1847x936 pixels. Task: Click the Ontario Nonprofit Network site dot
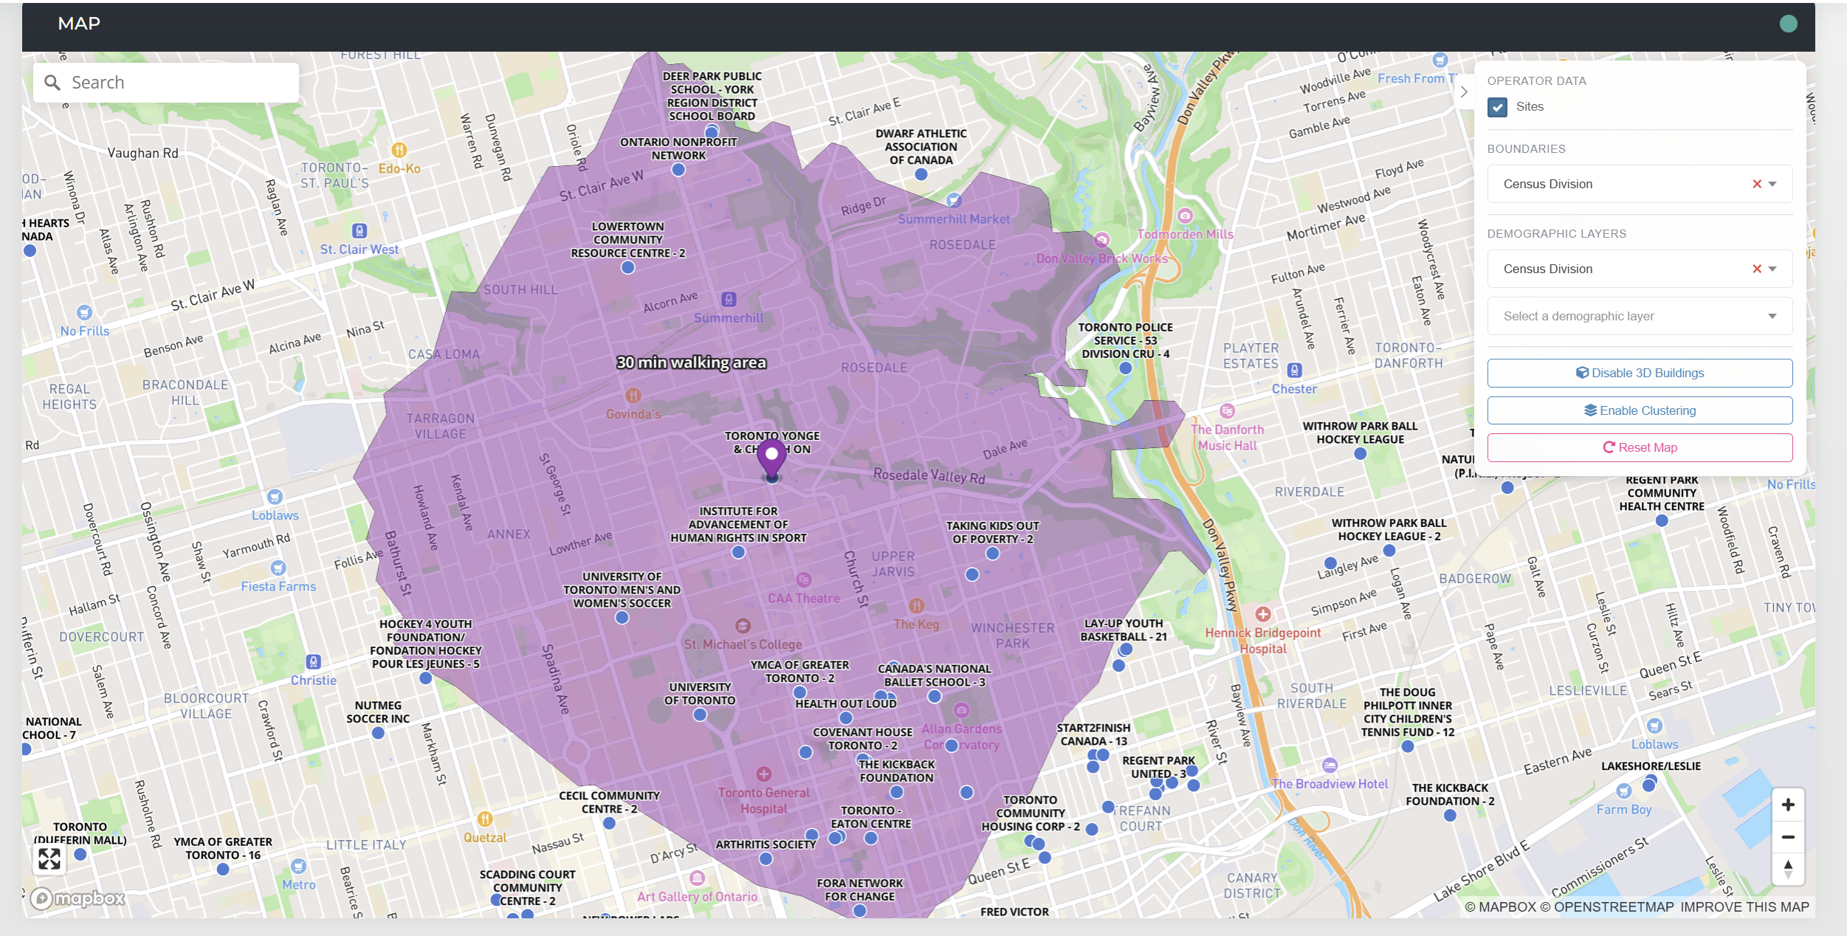[678, 170]
